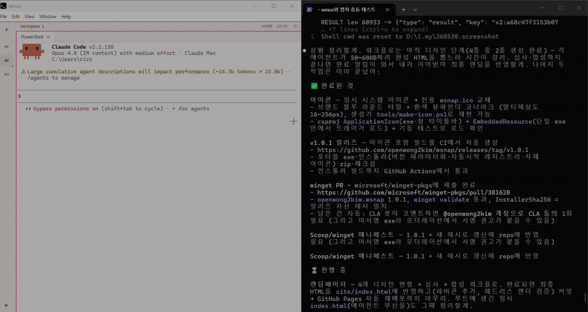588x312 pixels.
Task: Select workspace W2 in the sidebar
Action: [7, 60]
